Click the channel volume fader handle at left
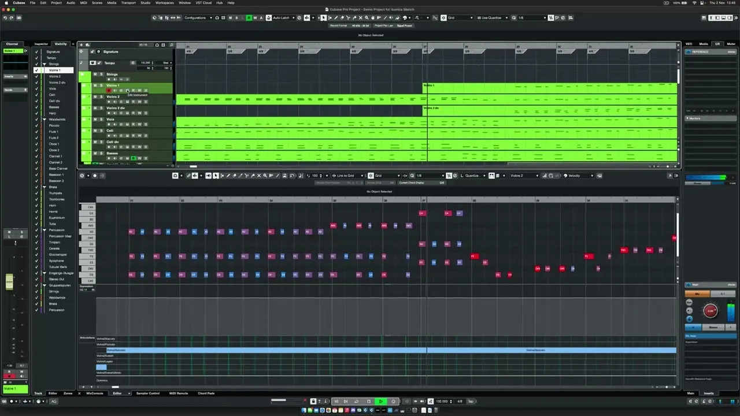 pos(9,282)
